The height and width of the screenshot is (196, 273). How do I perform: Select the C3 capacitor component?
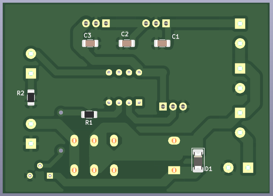90,43
